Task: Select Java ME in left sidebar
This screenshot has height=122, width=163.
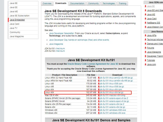Action: click(x=23, y=12)
